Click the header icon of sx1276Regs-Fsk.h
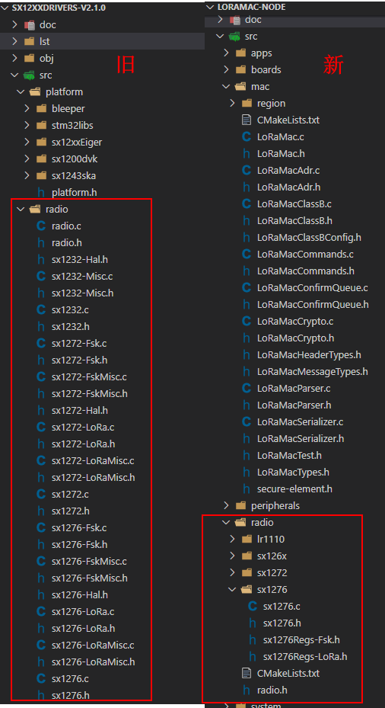This screenshot has width=385, height=708. (x=253, y=639)
